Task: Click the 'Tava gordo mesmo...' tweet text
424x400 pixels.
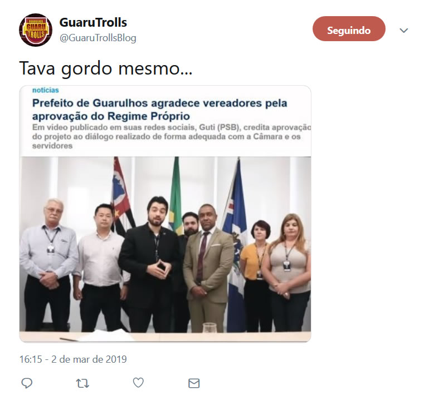Action: click(106, 68)
